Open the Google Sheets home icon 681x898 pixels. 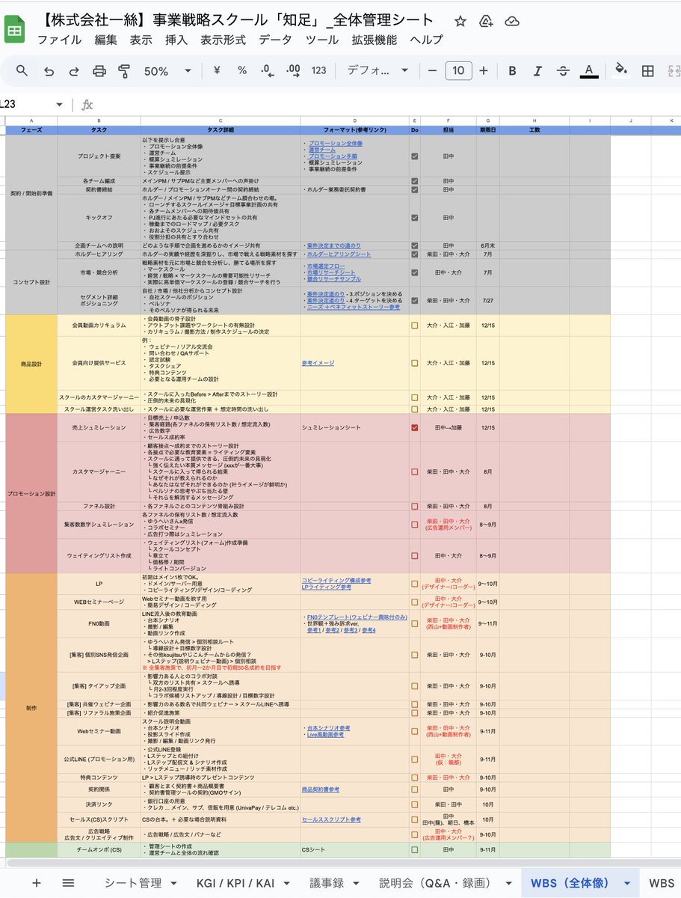point(13,29)
